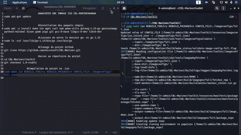Open the Texte brut language dropdown
This screenshot has height=135, width=241.
click(29, 132)
